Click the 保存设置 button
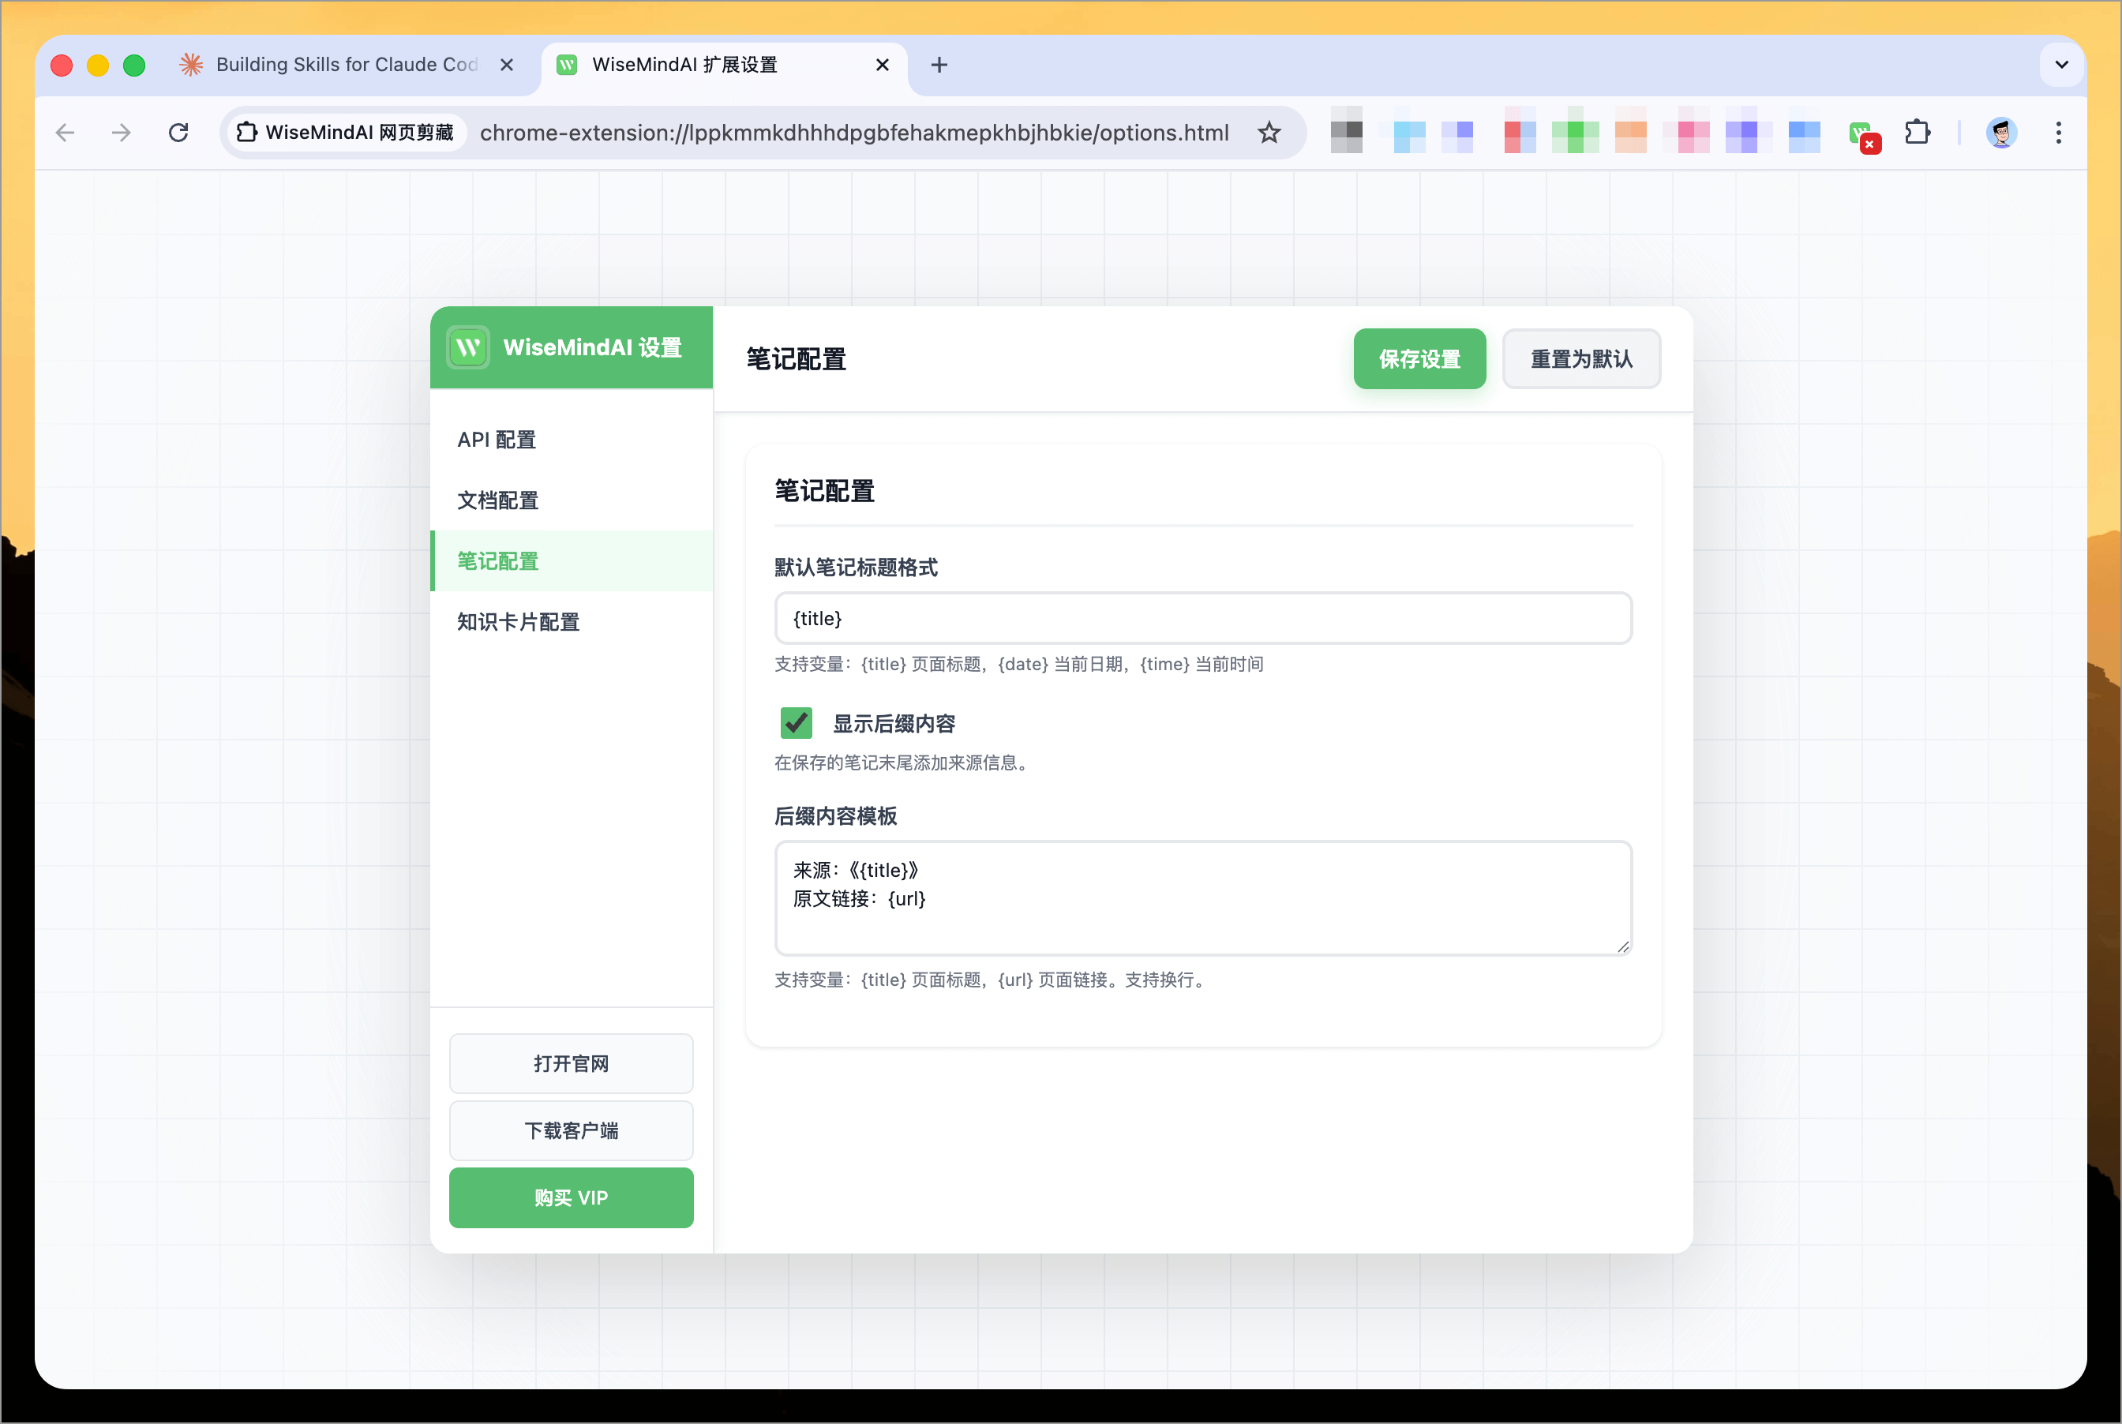This screenshot has width=2122, height=1424. 1419,358
